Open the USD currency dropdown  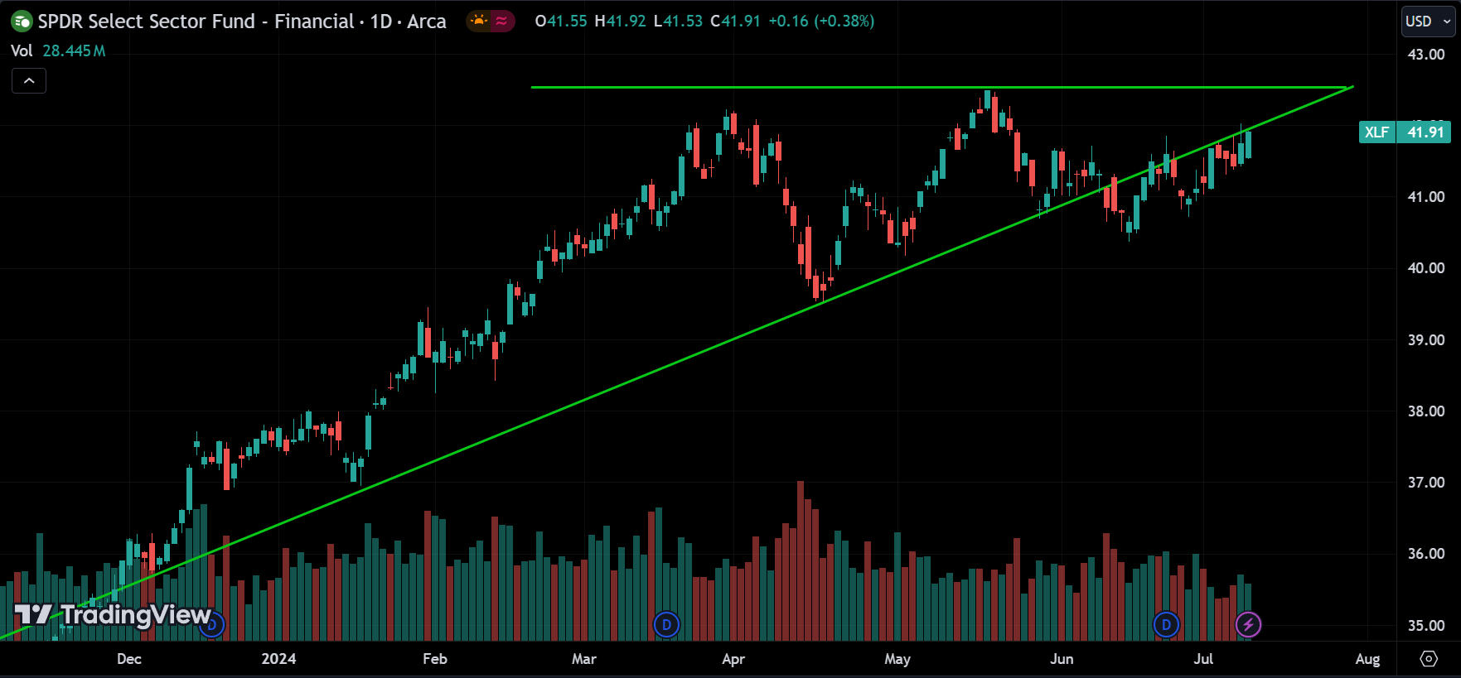(x=1428, y=22)
